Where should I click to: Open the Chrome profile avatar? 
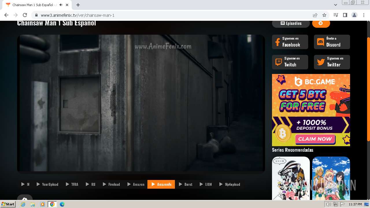click(354, 15)
